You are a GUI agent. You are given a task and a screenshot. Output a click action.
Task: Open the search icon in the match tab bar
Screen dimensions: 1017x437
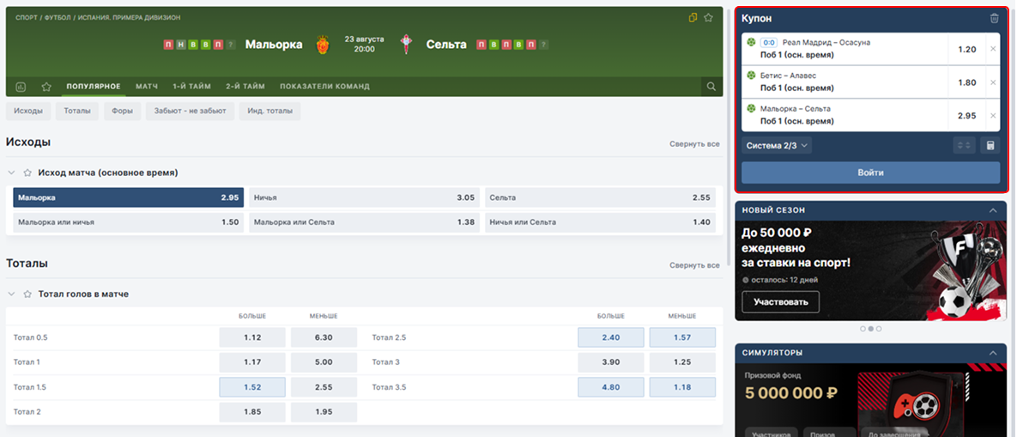(x=711, y=87)
